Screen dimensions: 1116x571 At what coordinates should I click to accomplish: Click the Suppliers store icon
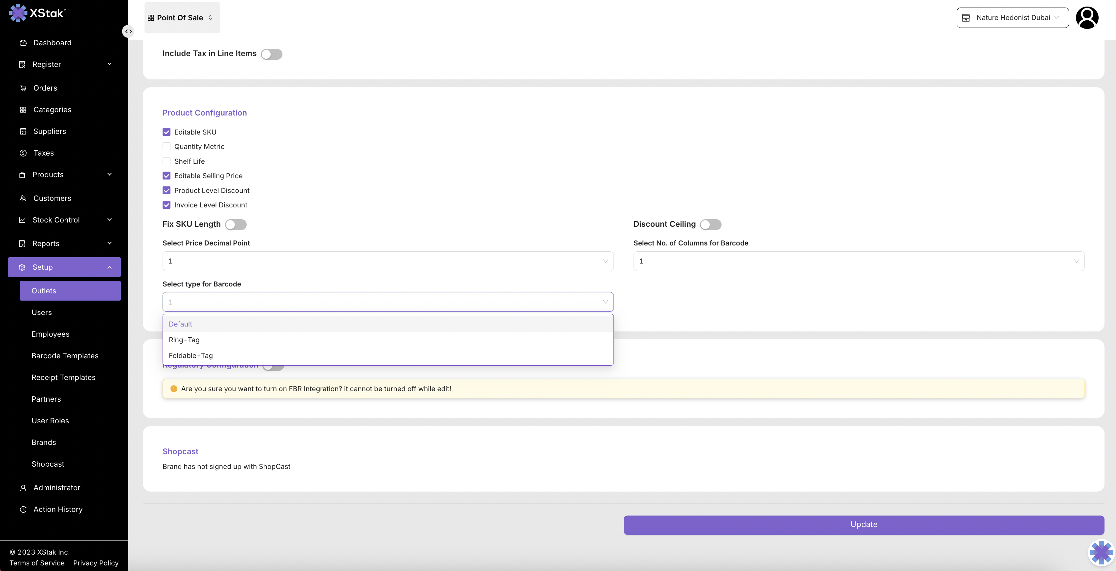click(x=23, y=131)
